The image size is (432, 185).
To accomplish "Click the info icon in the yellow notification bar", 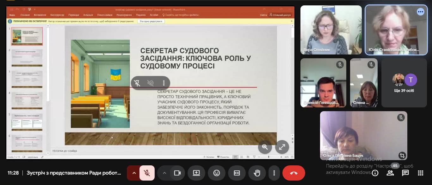I will coord(10,21).
